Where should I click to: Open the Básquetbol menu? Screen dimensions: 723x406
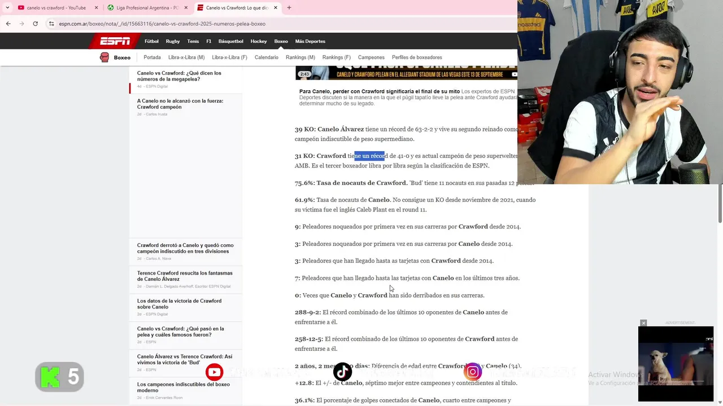pyautogui.click(x=231, y=41)
